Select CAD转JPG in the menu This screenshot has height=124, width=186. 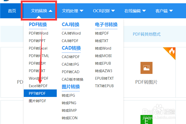click(70, 64)
